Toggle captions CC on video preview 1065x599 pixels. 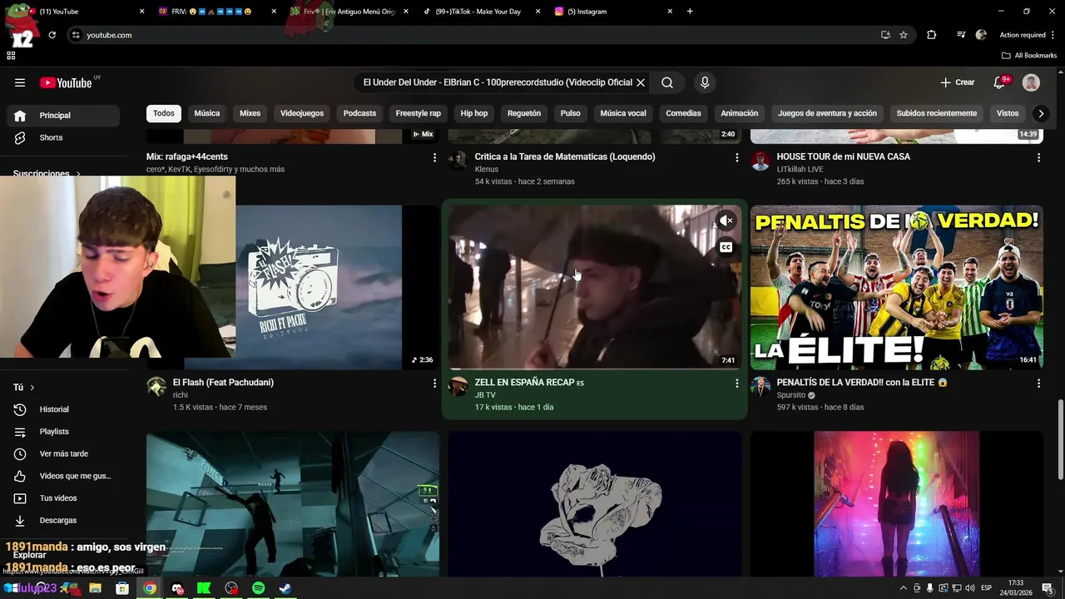pyautogui.click(x=726, y=247)
